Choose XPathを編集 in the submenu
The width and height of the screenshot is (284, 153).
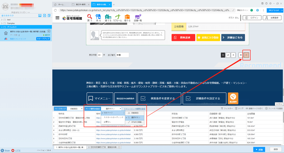tap(135, 122)
